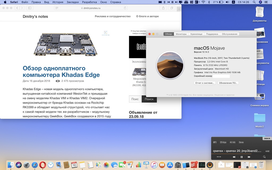Switch to the Мониторы tab

pyautogui.click(x=181, y=34)
